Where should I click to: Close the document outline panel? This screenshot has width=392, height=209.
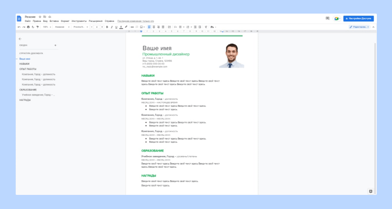point(20,39)
